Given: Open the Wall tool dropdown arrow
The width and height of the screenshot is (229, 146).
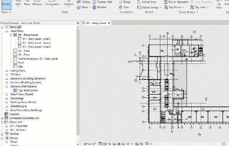Looking at the screenshot, I should click(x=18, y=7).
